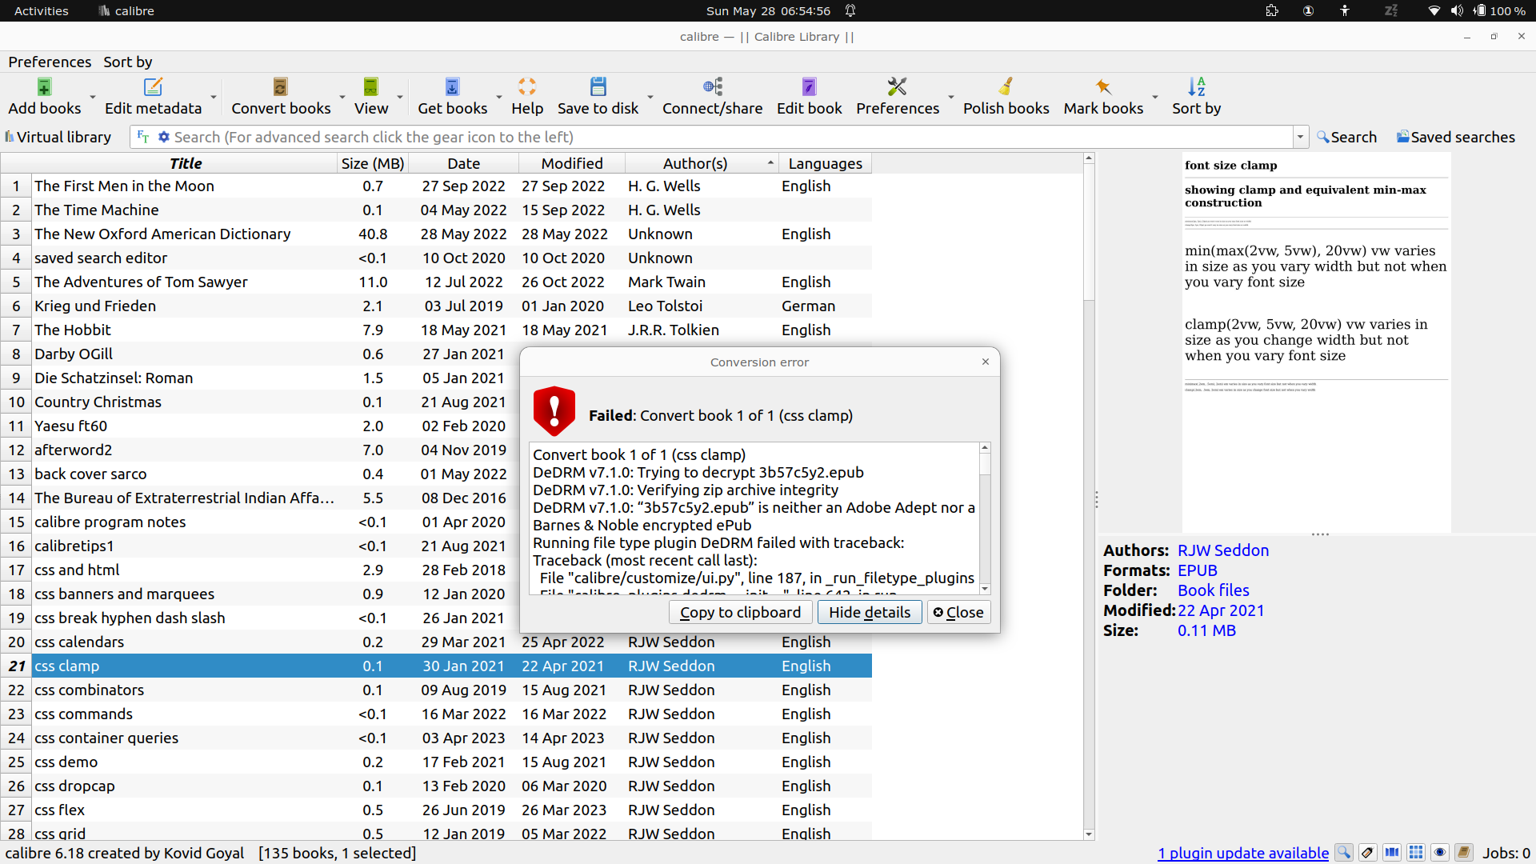The image size is (1536, 864).
Task: Toggle the Quickview eye button
Action: (1440, 853)
